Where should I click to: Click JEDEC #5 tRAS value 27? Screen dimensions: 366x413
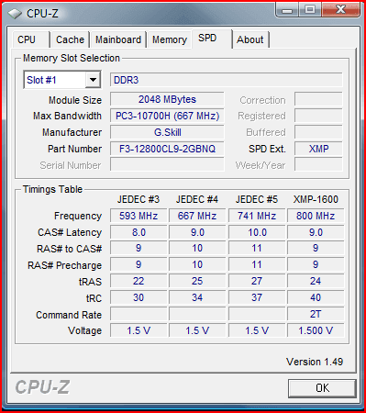click(257, 281)
